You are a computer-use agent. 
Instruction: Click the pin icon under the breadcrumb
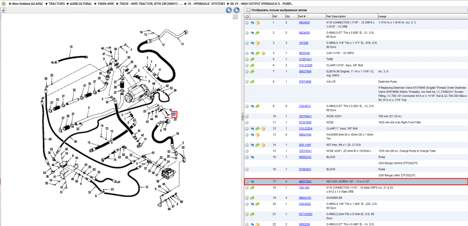[3, 10]
